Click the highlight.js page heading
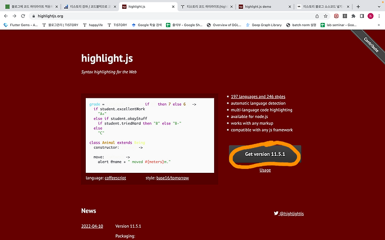This screenshot has height=240, width=385. click(107, 58)
